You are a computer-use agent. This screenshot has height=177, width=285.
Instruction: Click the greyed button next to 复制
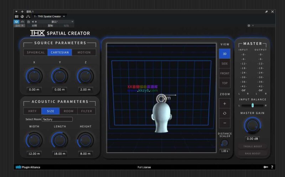66,26
